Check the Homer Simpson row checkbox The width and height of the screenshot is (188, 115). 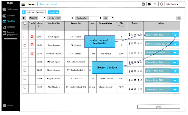(25, 70)
